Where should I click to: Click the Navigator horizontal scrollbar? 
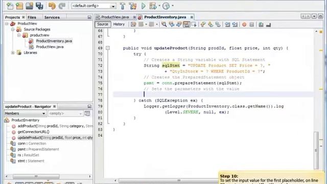(36, 176)
